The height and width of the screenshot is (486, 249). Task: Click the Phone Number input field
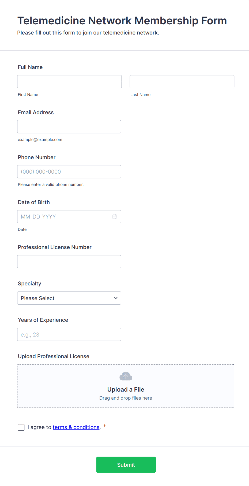click(x=69, y=171)
